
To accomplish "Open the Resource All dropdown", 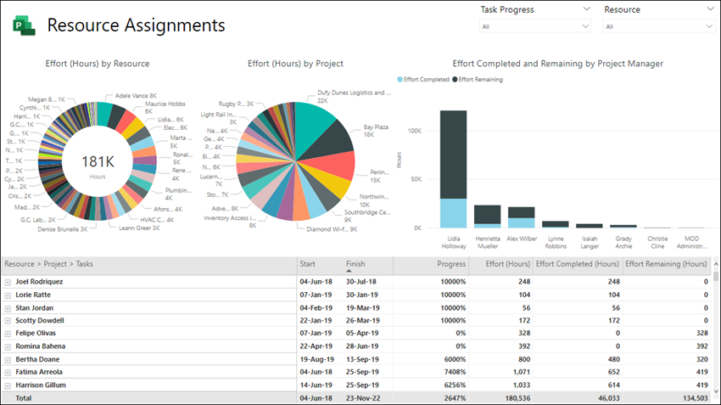I will click(658, 26).
